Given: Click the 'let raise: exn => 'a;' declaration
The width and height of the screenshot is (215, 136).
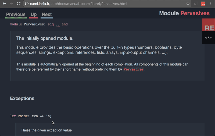Looking at the screenshot, I should (31, 116).
